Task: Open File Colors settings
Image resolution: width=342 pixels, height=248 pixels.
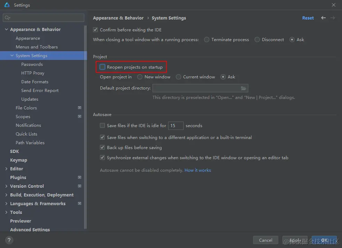Action: click(26, 108)
